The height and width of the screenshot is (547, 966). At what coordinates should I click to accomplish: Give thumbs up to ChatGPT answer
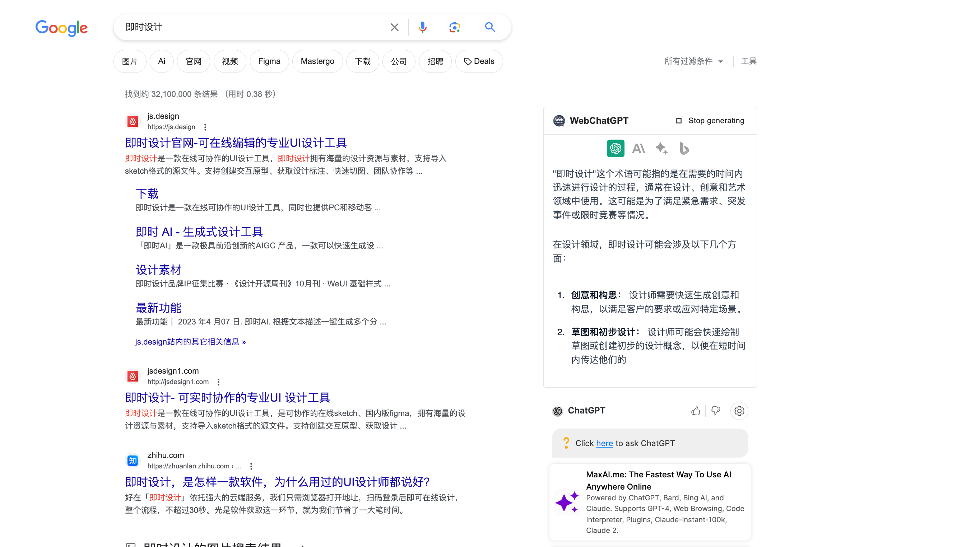695,411
